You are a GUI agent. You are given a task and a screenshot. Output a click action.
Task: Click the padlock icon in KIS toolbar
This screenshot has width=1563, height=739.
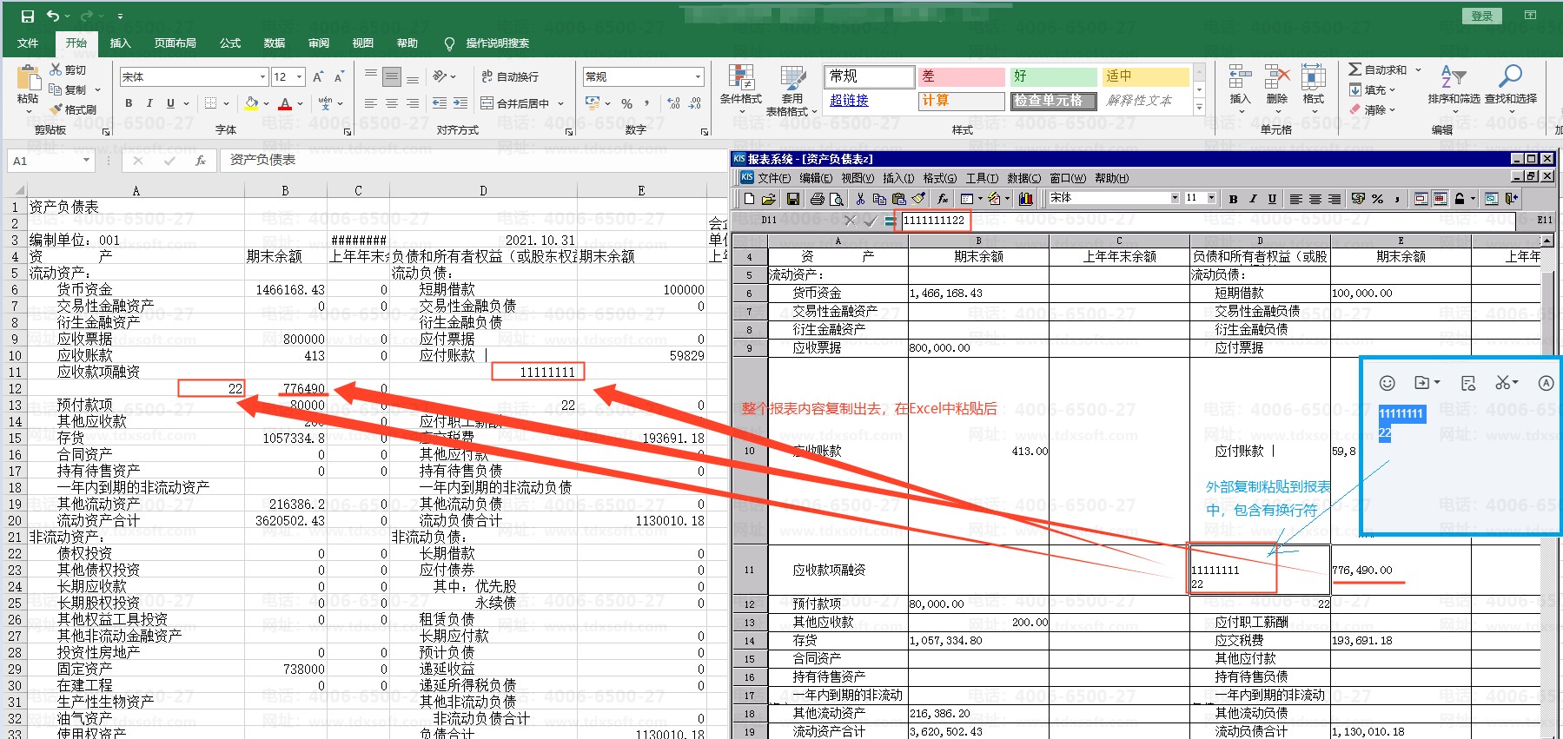(x=1460, y=199)
